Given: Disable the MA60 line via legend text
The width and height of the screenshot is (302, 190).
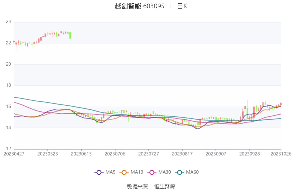Looking at the screenshot, I should 192,172.
